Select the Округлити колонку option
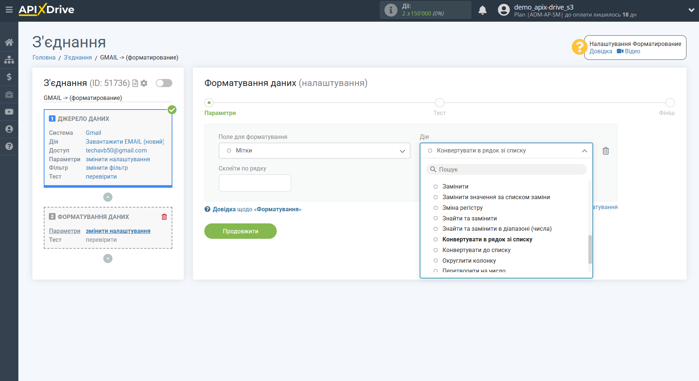 pyautogui.click(x=469, y=261)
